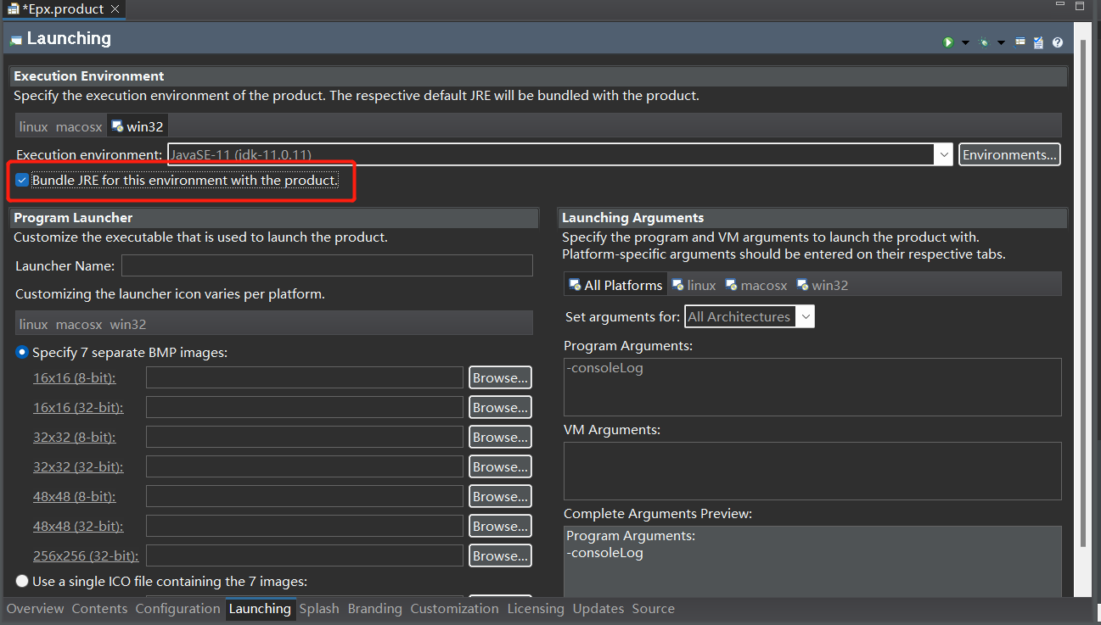Screen dimensions: 1101x625
Task: Toggle Bundle JRE for this environment checkbox
Action: 22,180
